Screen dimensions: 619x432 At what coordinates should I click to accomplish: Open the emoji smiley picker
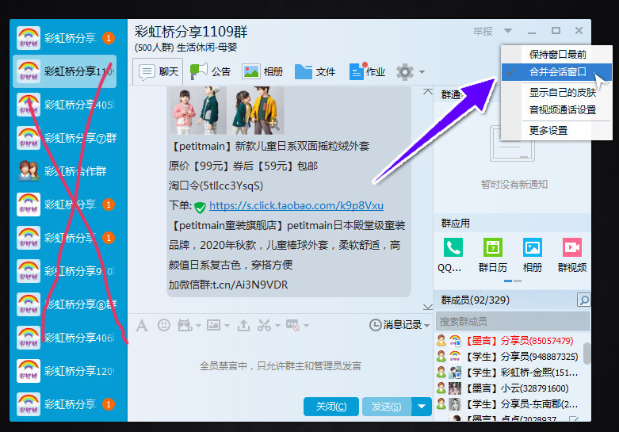(x=164, y=325)
